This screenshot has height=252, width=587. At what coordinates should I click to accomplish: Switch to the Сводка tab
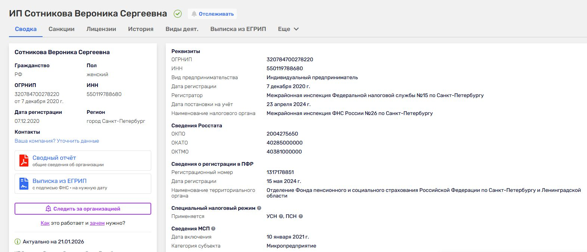tap(26, 29)
